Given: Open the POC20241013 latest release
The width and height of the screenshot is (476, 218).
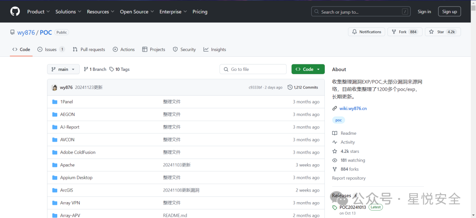Looking at the screenshot, I should pos(353,207).
